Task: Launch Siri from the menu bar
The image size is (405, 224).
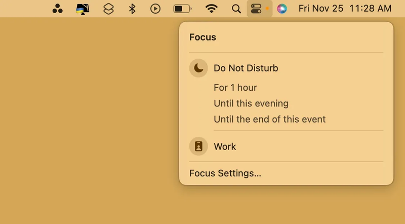Action: click(282, 9)
